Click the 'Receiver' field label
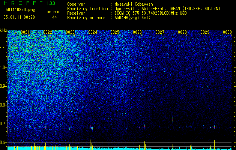The height and width of the screenshot is (150, 236). click(x=76, y=13)
